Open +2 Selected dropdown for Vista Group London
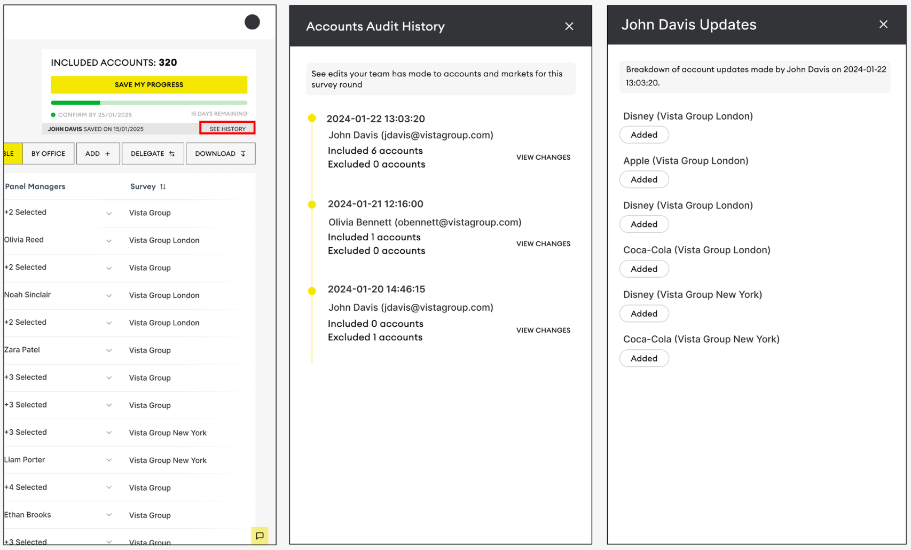The image size is (911, 550). (109, 323)
